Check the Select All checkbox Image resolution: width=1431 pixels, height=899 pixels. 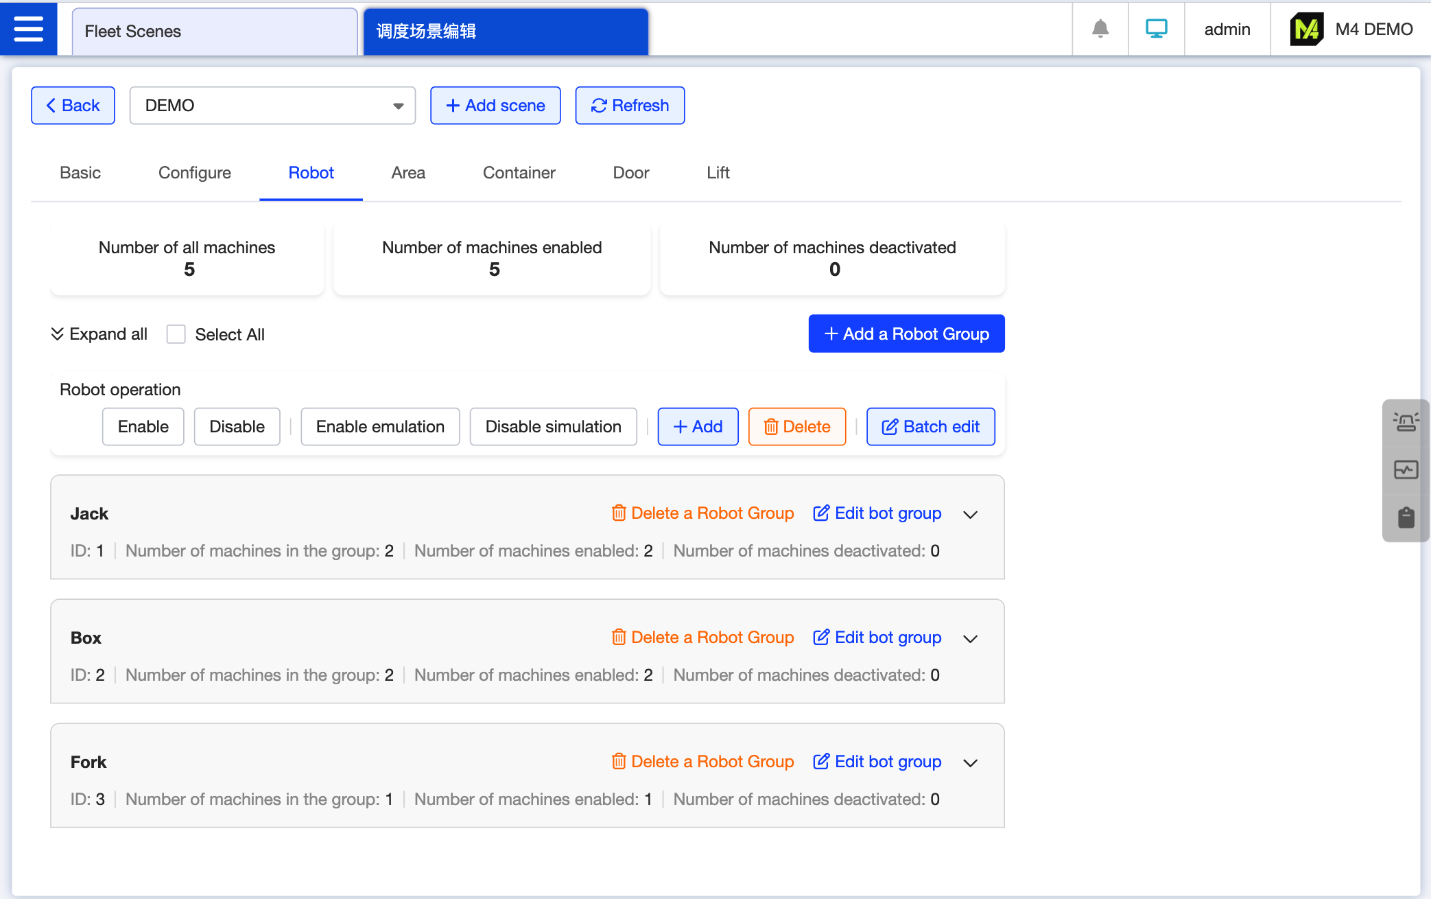(x=176, y=334)
